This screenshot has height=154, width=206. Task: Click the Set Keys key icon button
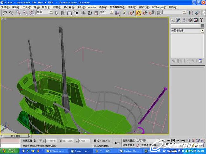click(x=118, y=143)
